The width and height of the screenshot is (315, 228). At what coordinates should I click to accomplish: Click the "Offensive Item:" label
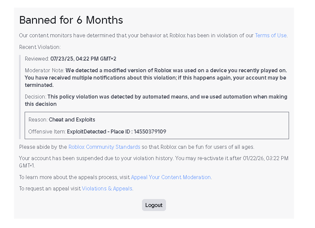click(x=47, y=131)
